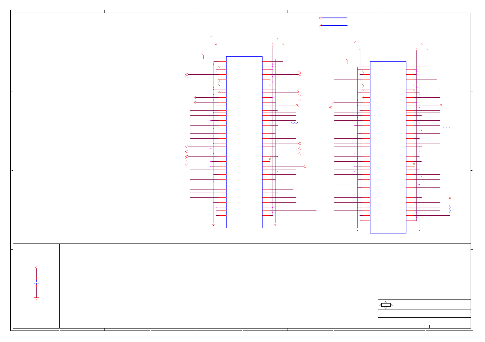Select the vertical resistor at the far right

pyautogui.click(x=450, y=209)
